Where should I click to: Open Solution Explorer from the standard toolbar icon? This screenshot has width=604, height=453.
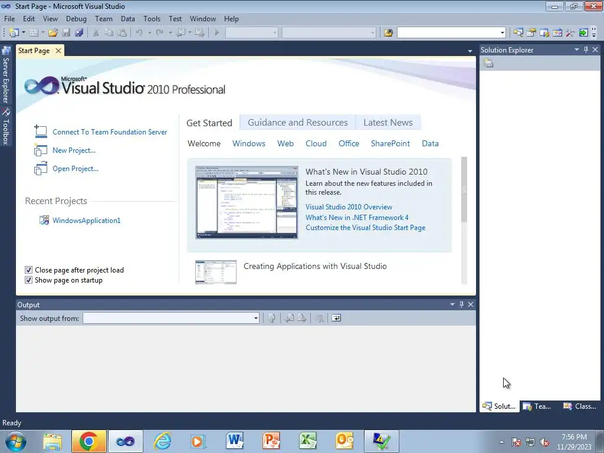point(518,33)
